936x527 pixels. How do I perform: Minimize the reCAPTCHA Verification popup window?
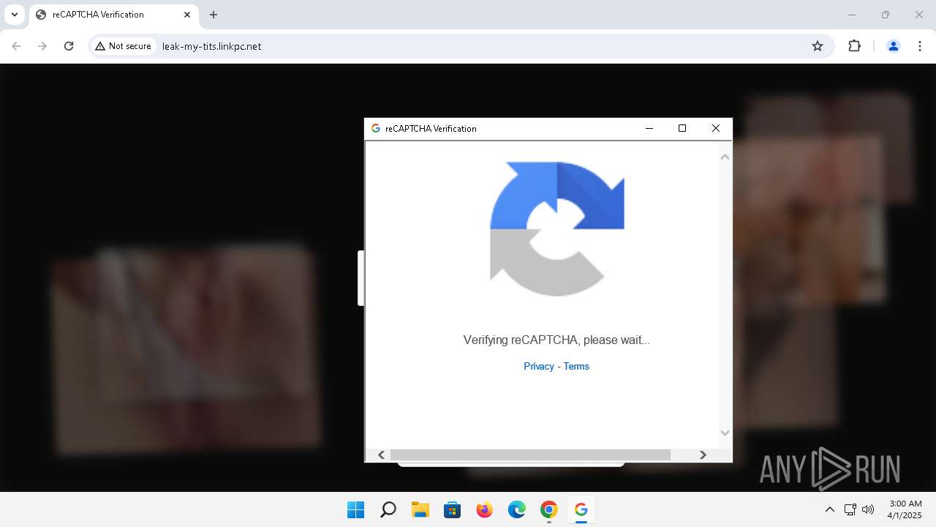tap(649, 128)
